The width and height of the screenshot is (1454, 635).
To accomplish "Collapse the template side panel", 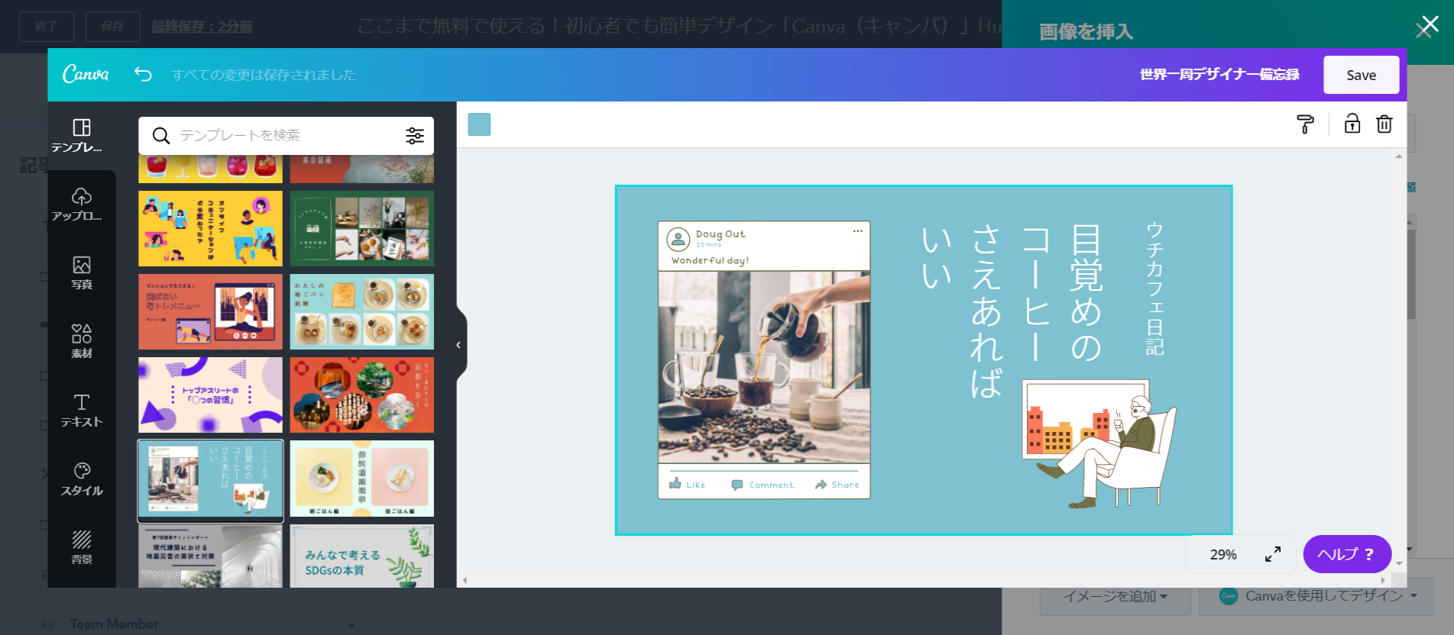I will [458, 345].
